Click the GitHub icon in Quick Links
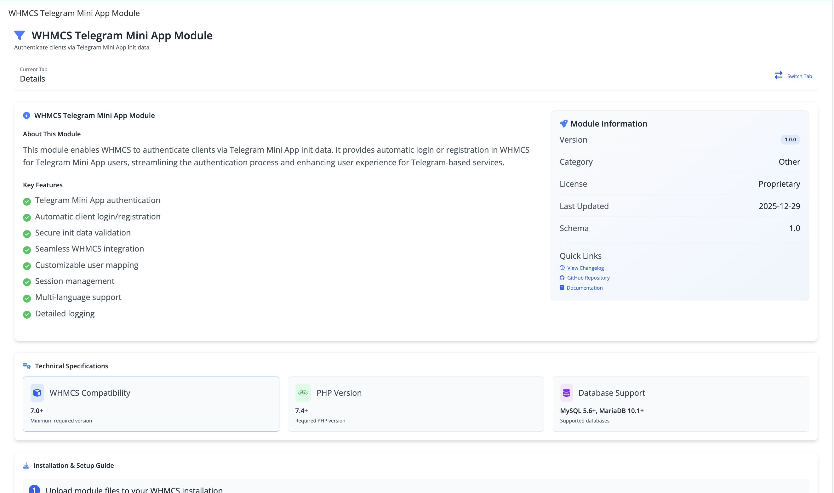The image size is (834, 493). click(x=562, y=278)
